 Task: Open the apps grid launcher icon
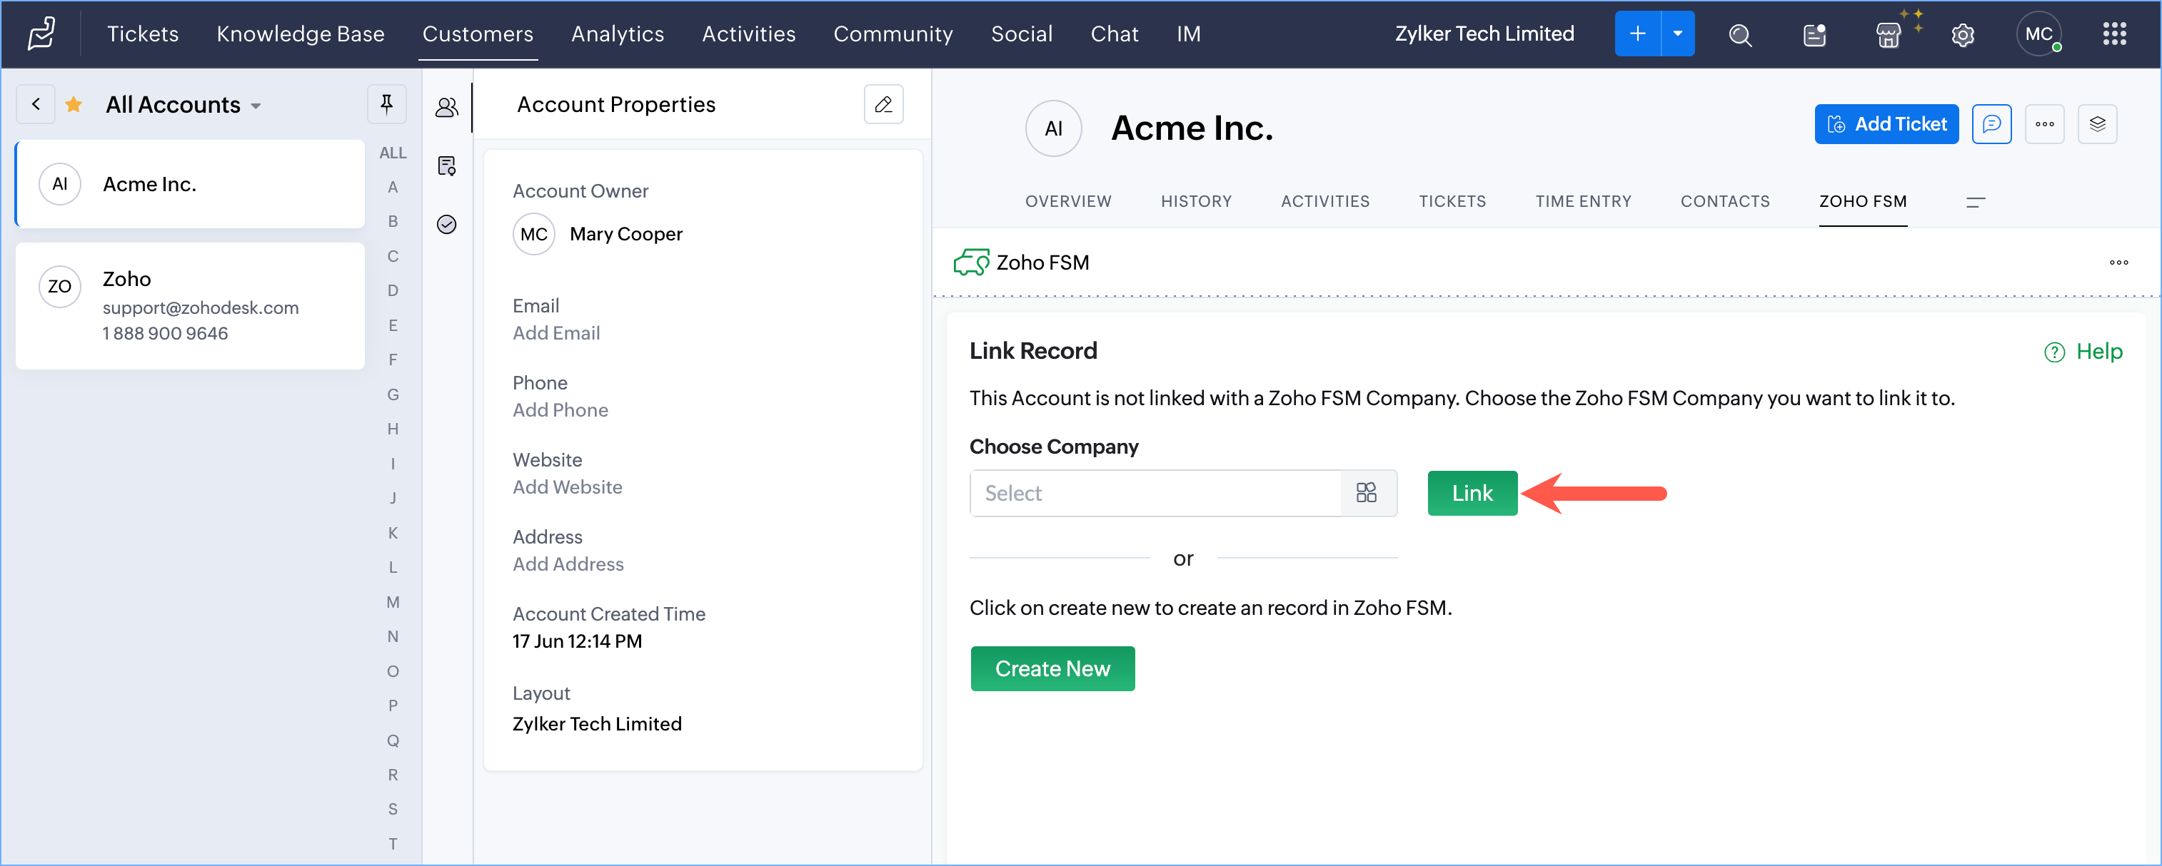[2114, 34]
